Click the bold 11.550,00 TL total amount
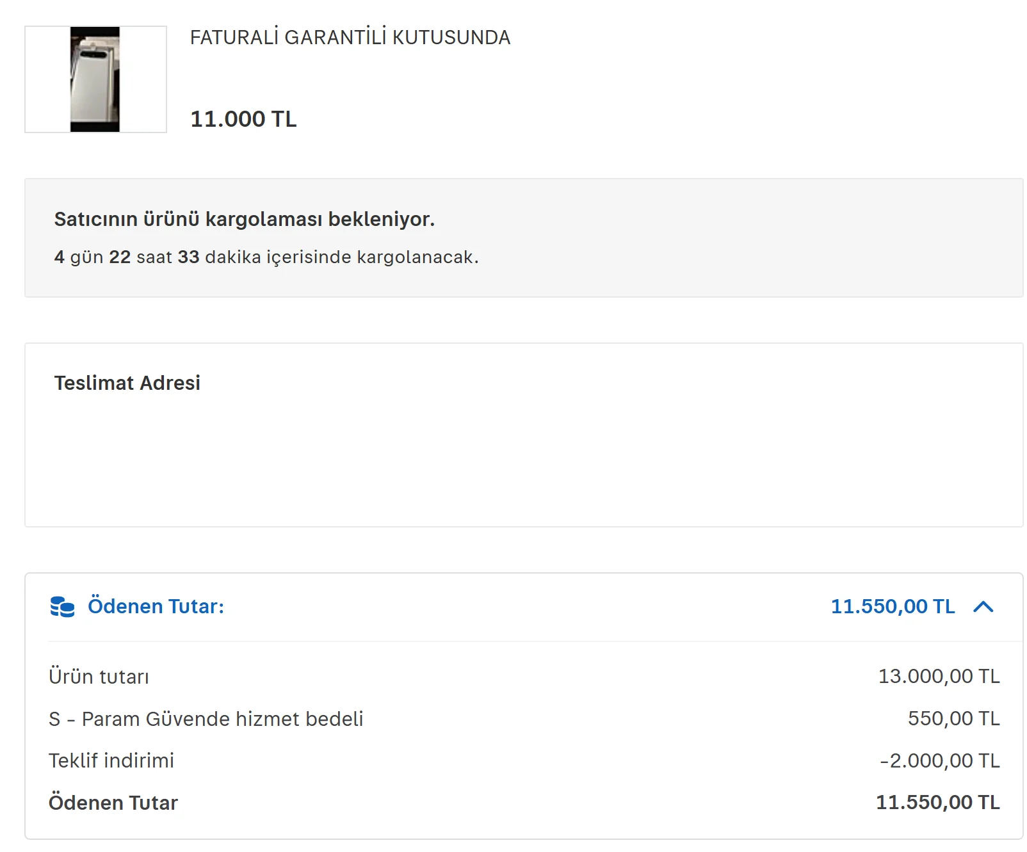 [x=937, y=803]
